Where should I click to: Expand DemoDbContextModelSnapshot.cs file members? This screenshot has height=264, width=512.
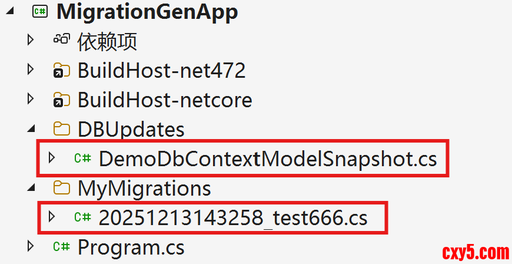52,158
